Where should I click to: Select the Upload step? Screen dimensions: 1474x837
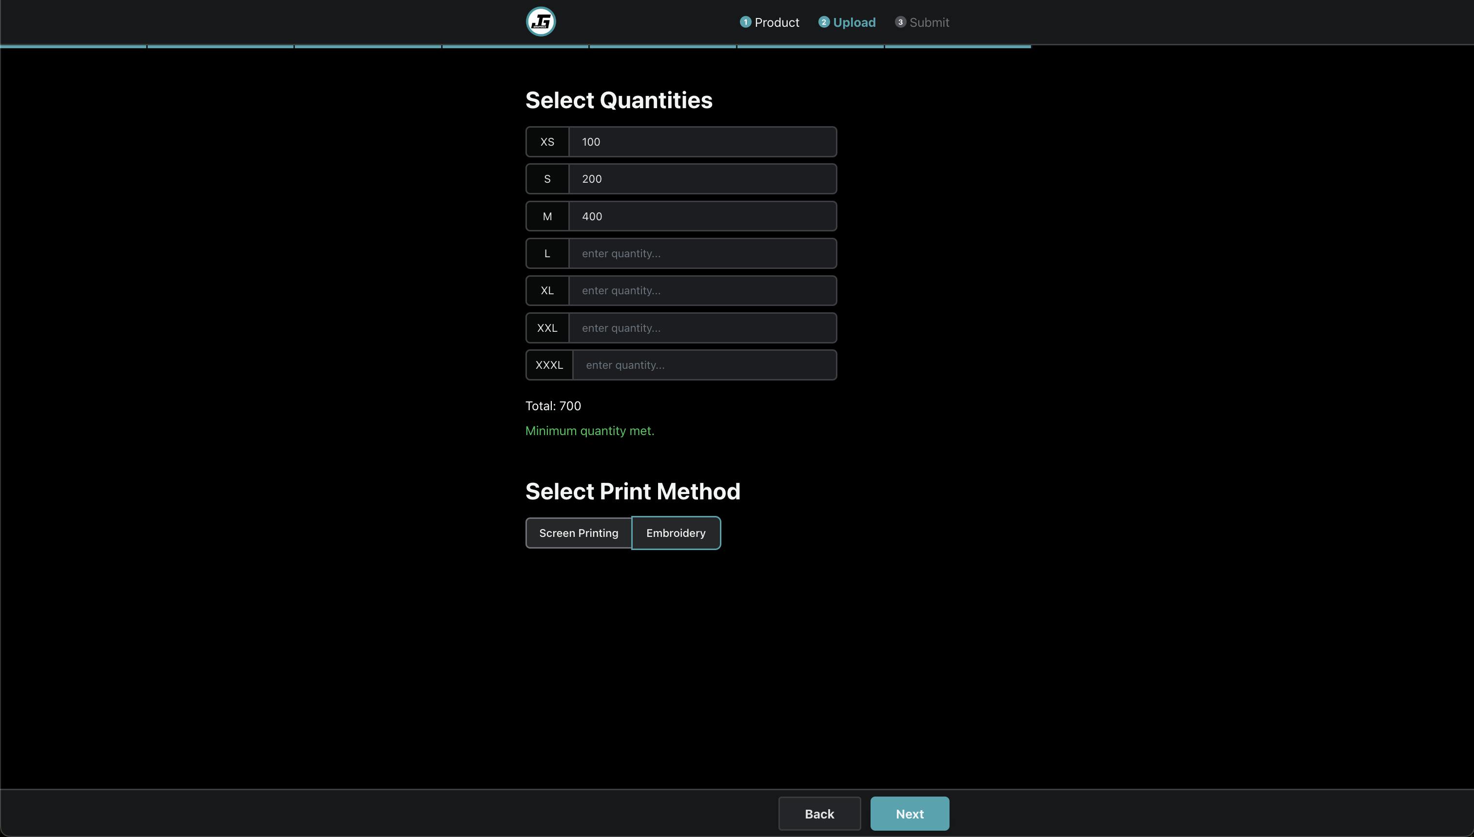click(853, 22)
